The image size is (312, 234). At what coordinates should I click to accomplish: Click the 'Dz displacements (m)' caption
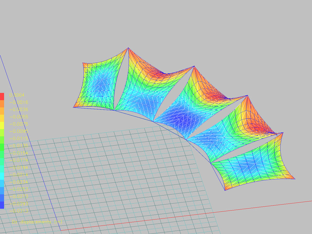pos(37,222)
